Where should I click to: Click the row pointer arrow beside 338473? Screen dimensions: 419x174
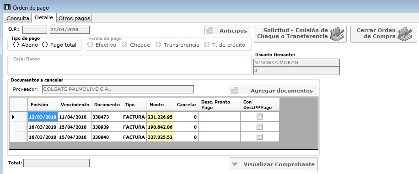coord(13,117)
